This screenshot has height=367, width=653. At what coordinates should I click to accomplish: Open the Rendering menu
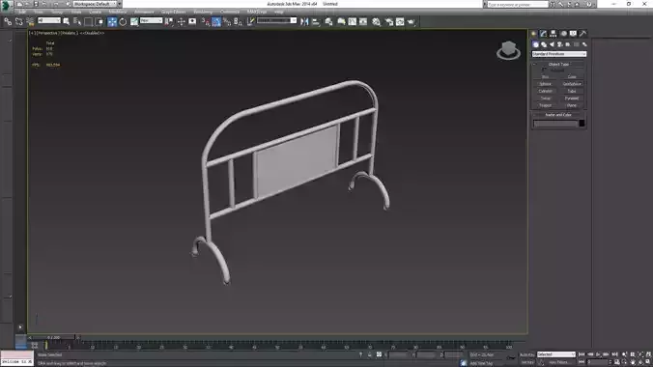[x=203, y=12]
